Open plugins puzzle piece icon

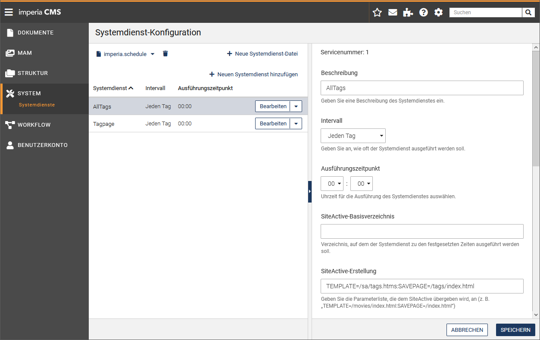pos(408,12)
